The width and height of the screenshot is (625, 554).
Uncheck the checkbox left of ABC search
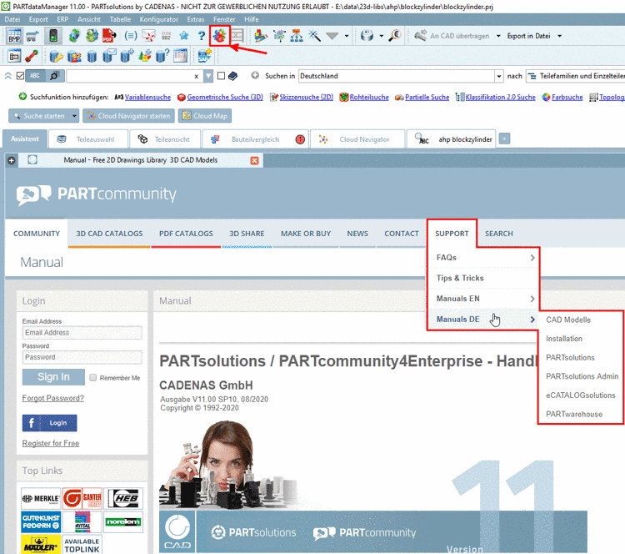(x=20, y=76)
